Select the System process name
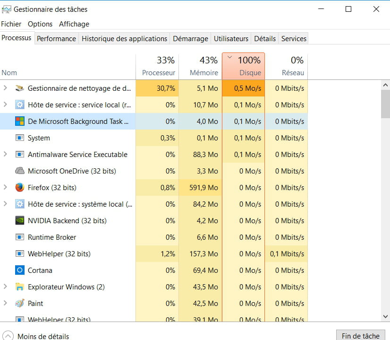 (39, 138)
